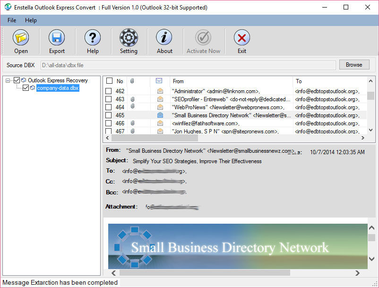Click preview pane scroll left arrow
The image size is (379, 288).
[113, 273]
